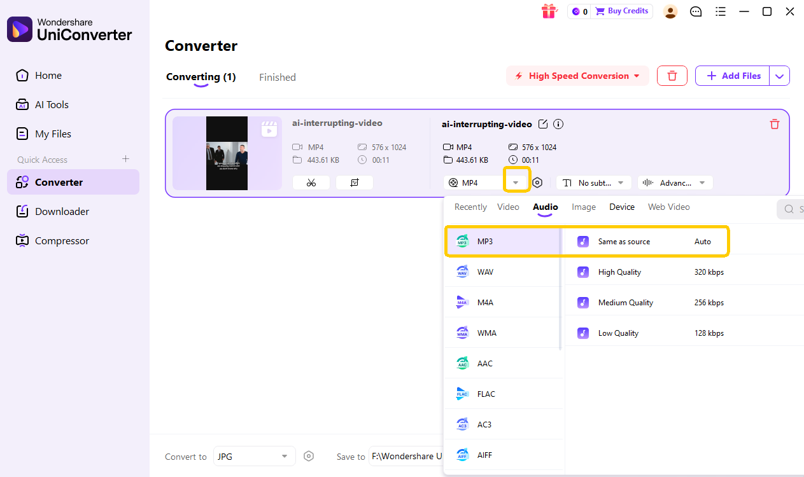Expand the MP4 output format dropdown
804x477 pixels.
click(516, 183)
